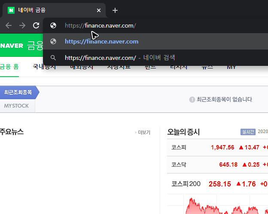Open the 국내증시 menu tab
This screenshot has width=268, height=214.
[x=44, y=67]
